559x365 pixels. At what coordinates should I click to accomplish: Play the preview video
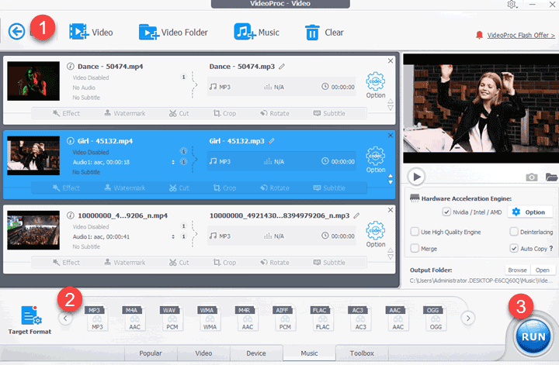(416, 177)
